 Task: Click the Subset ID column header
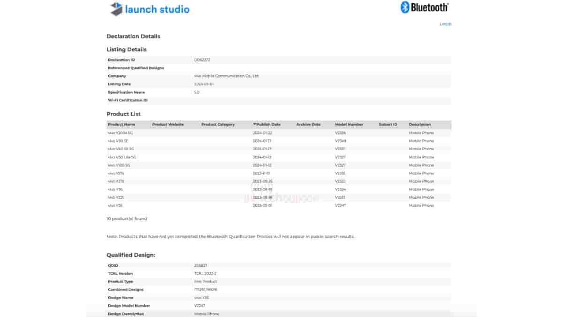click(388, 124)
